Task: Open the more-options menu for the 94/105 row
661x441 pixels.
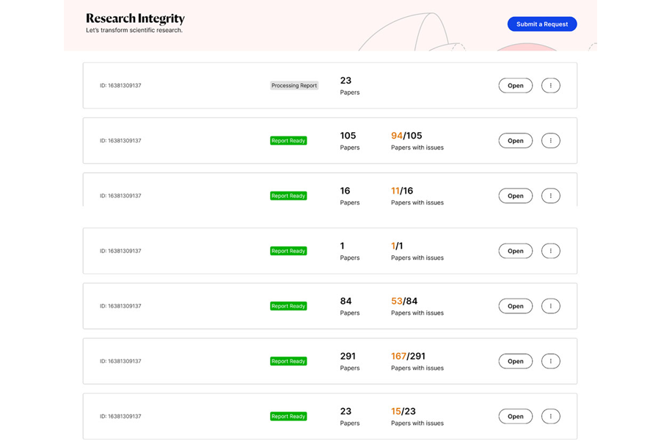Action: point(550,140)
